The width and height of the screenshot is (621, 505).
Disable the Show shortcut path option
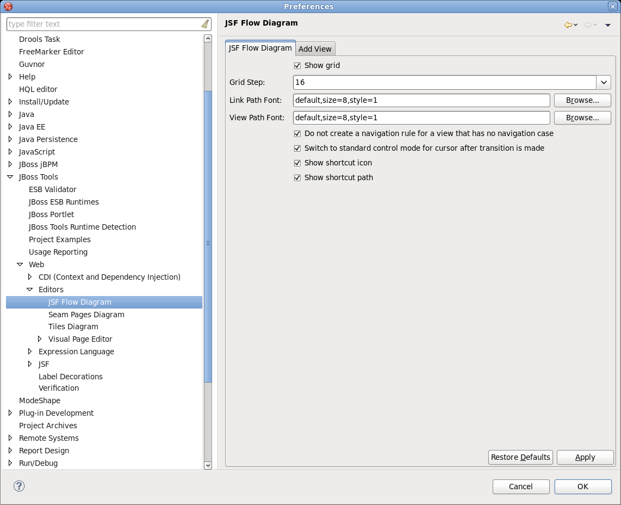pos(297,178)
